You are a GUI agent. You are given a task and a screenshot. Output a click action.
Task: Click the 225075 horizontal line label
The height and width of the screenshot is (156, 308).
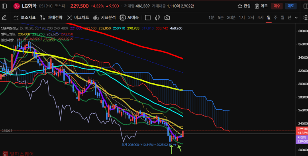[7, 130]
